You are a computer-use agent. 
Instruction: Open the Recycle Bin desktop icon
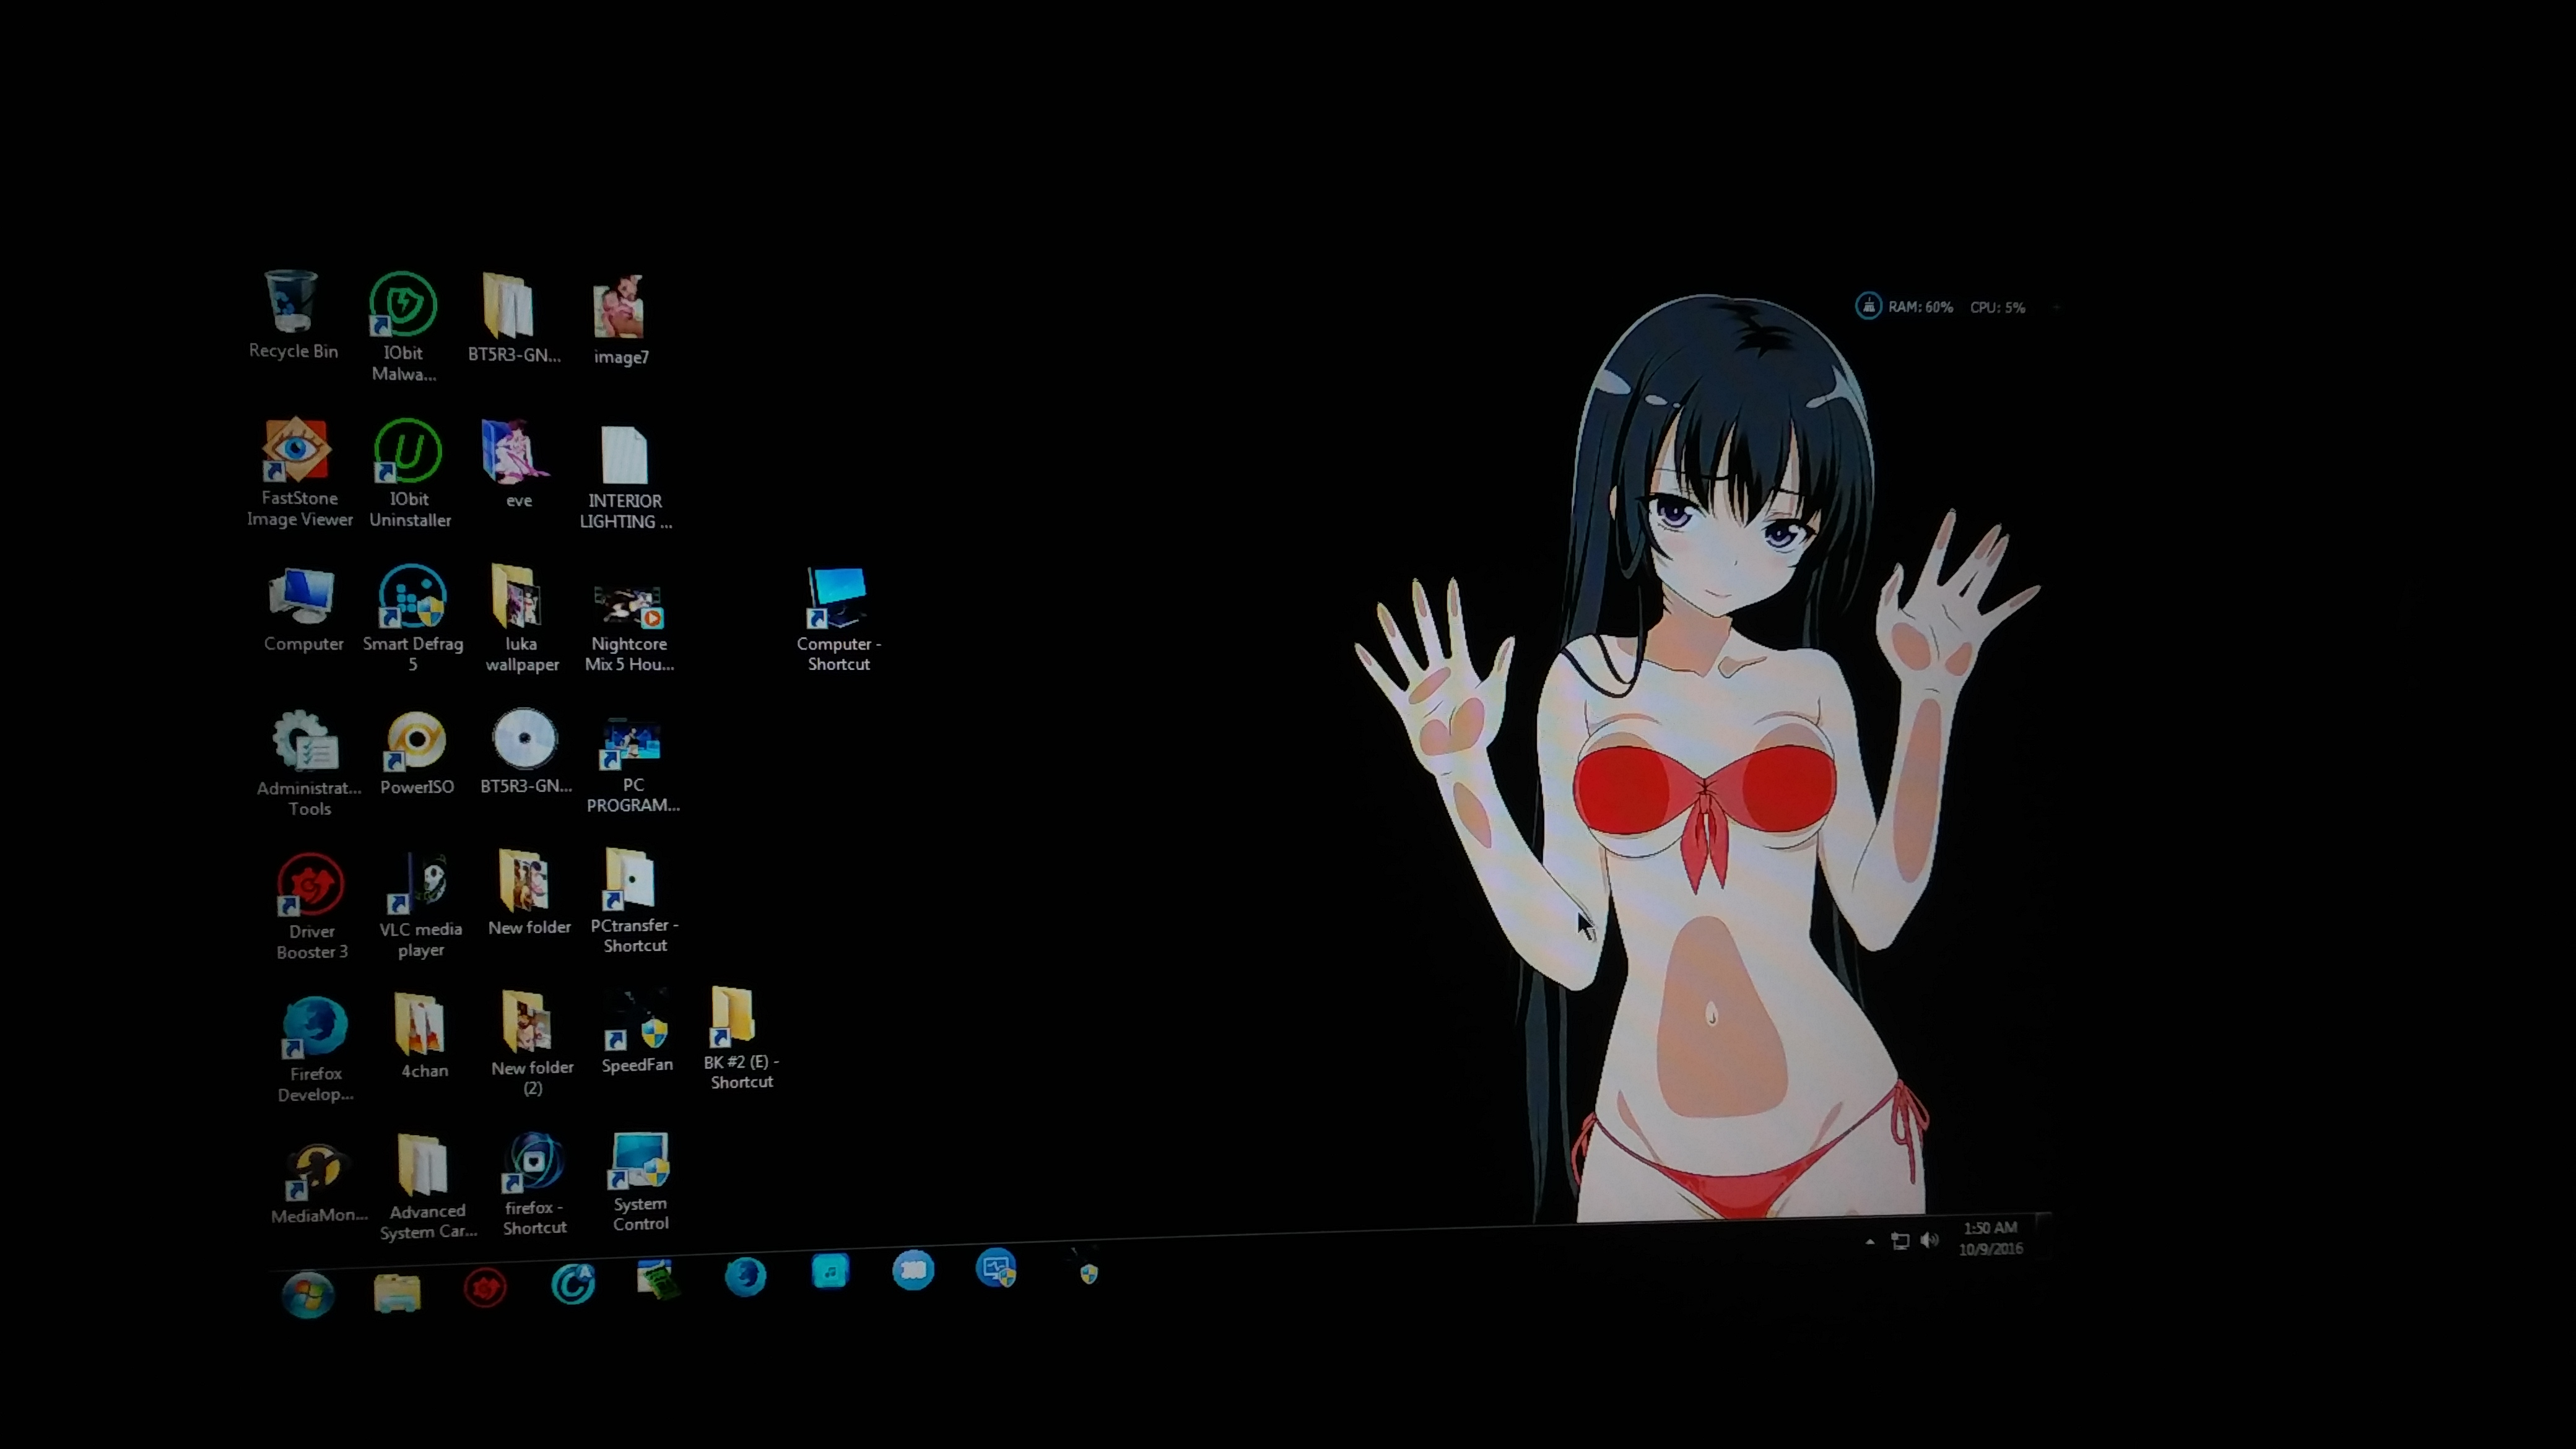point(292,302)
